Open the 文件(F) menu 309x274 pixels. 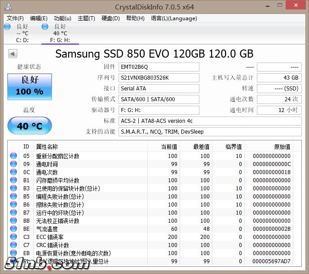(15, 18)
